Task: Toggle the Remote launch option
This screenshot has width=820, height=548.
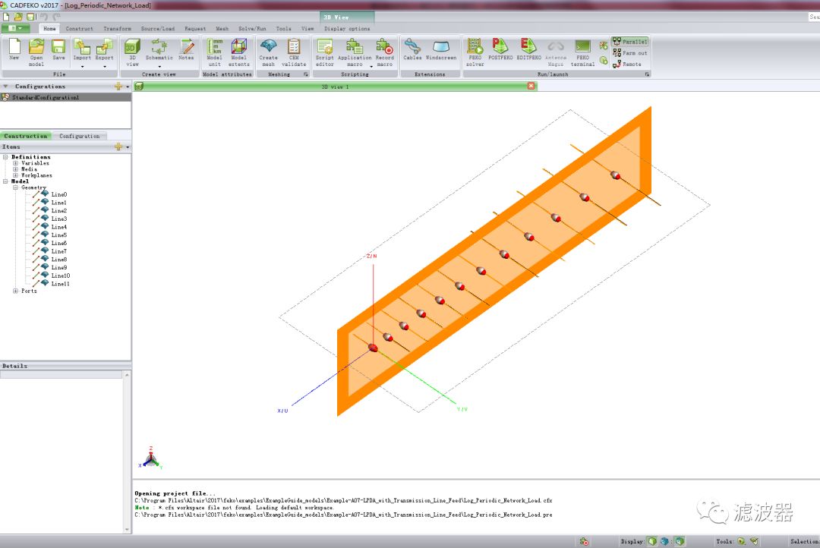Action: tap(627, 64)
